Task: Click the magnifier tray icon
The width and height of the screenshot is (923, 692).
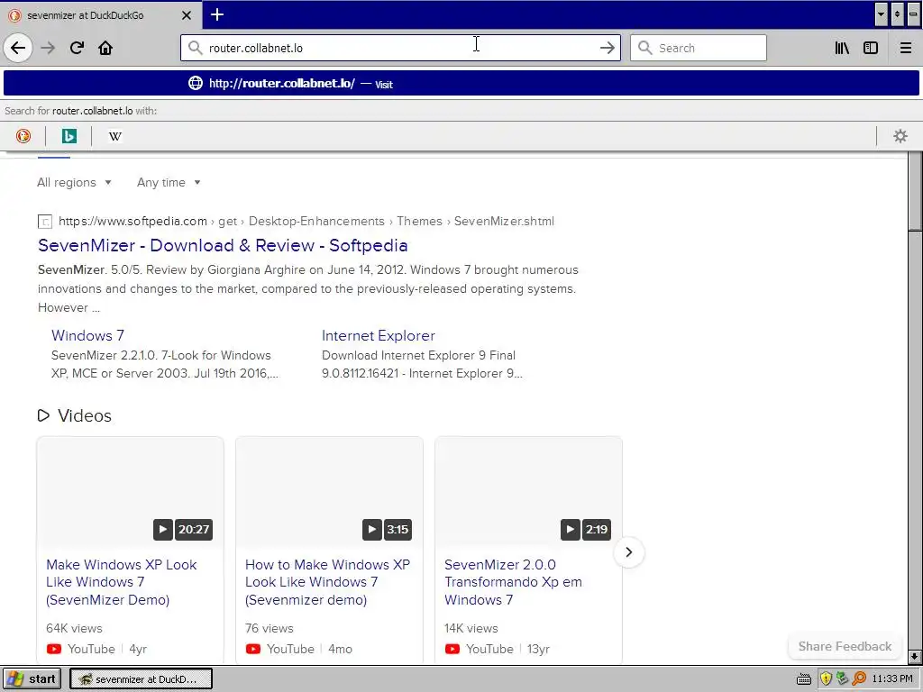Action: (x=859, y=679)
